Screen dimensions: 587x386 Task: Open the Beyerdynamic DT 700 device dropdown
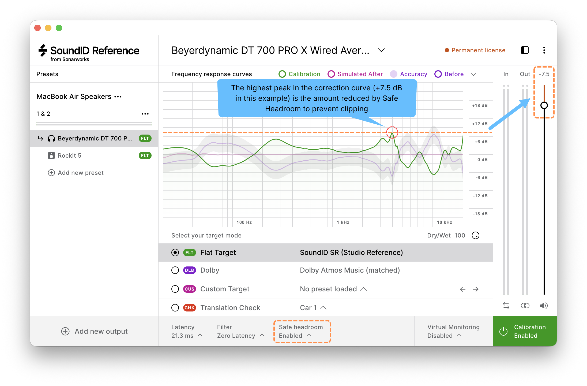(381, 50)
